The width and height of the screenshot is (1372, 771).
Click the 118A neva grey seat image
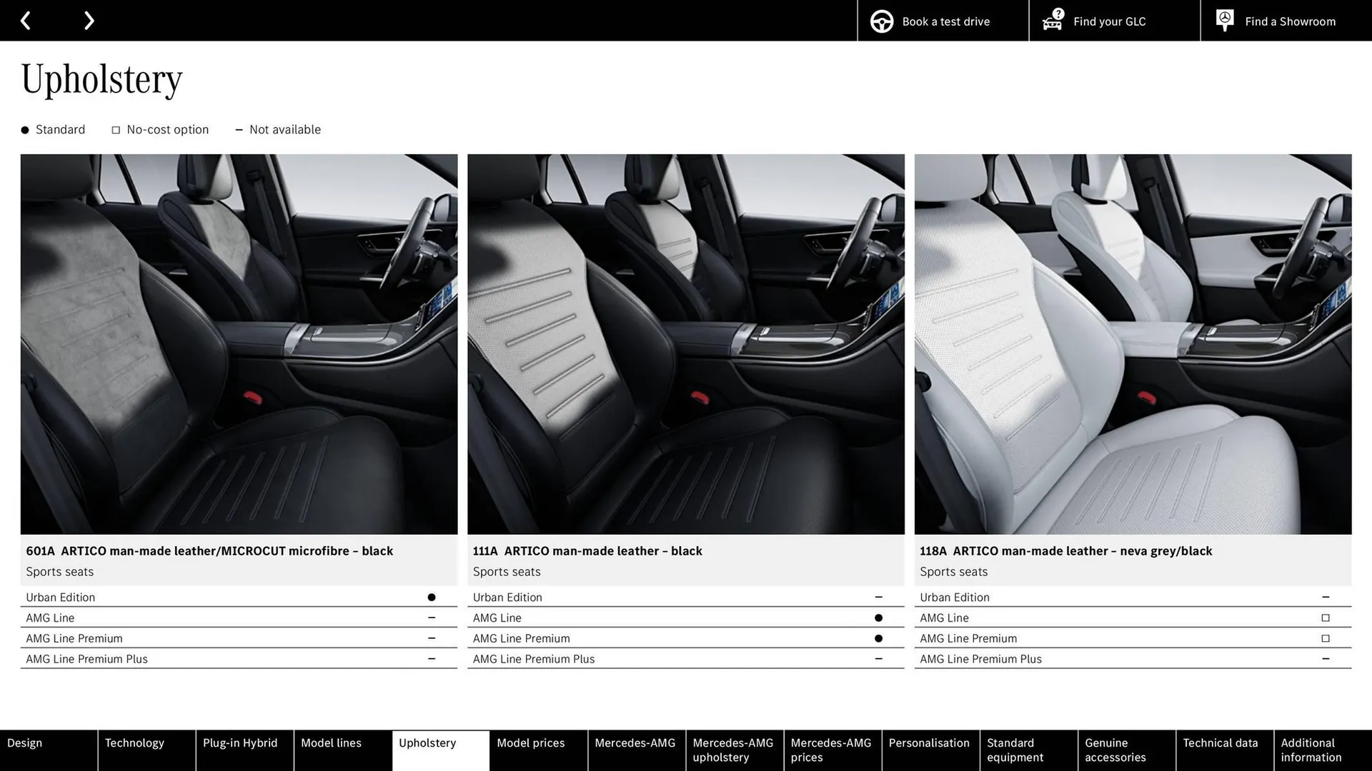pos(1132,343)
